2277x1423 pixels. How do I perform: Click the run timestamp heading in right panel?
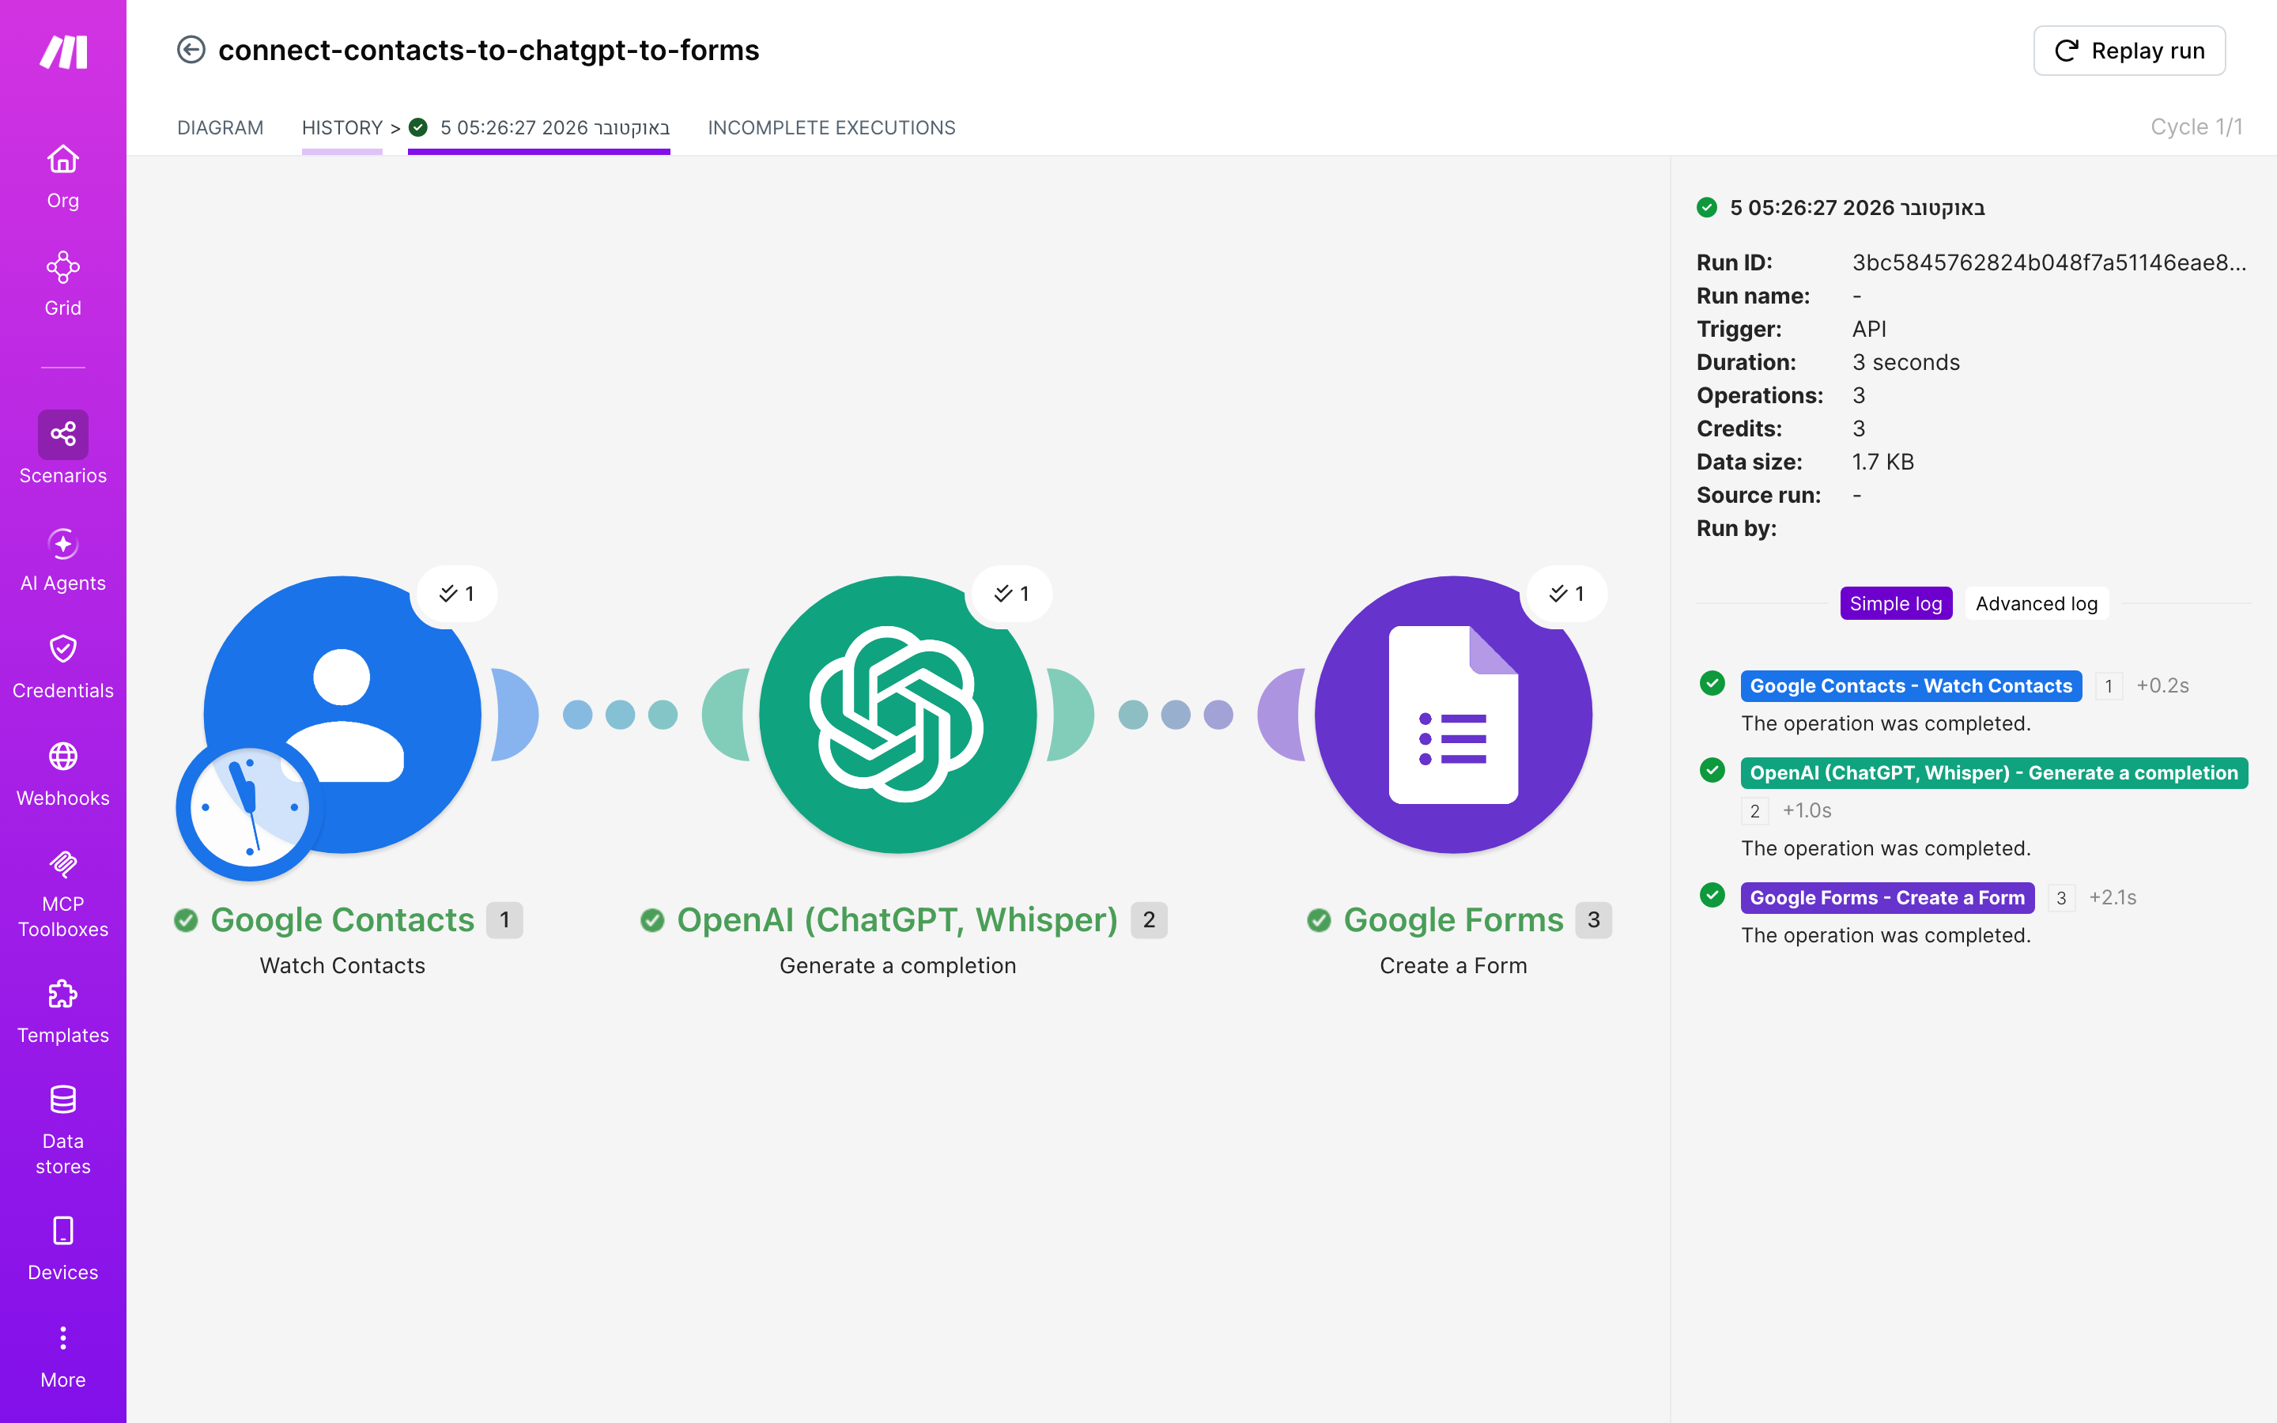(1856, 208)
